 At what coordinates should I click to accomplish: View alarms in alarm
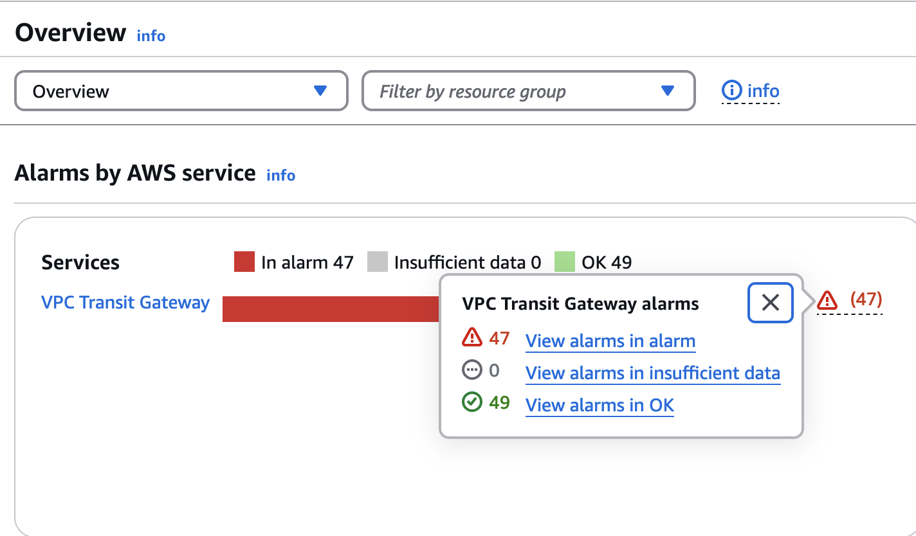(610, 341)
